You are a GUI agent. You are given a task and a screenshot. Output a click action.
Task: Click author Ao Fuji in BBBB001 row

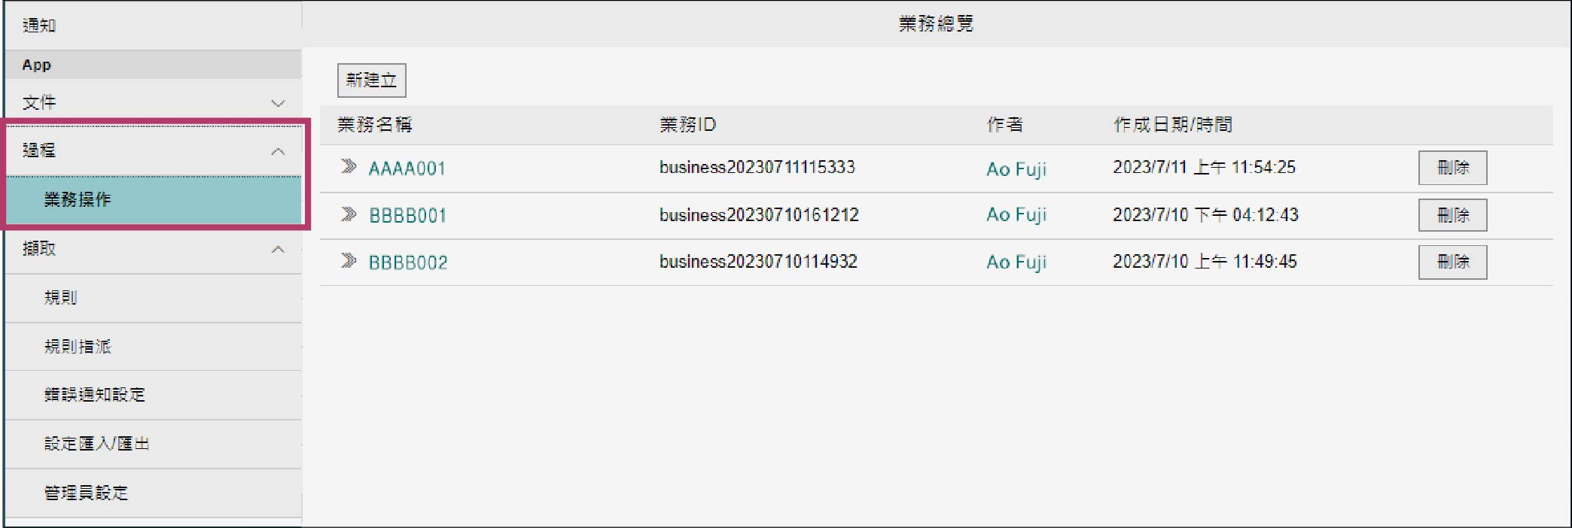1016,215
